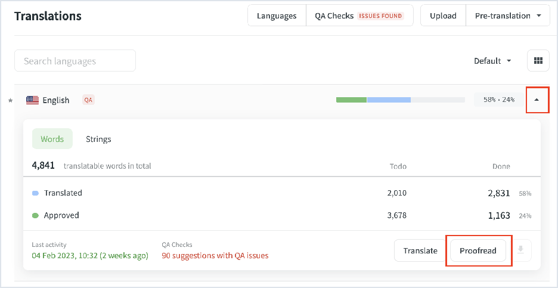Click the US flag icon
The width and height of the screenshot is (558, 288).
click(x=32, y=100)
